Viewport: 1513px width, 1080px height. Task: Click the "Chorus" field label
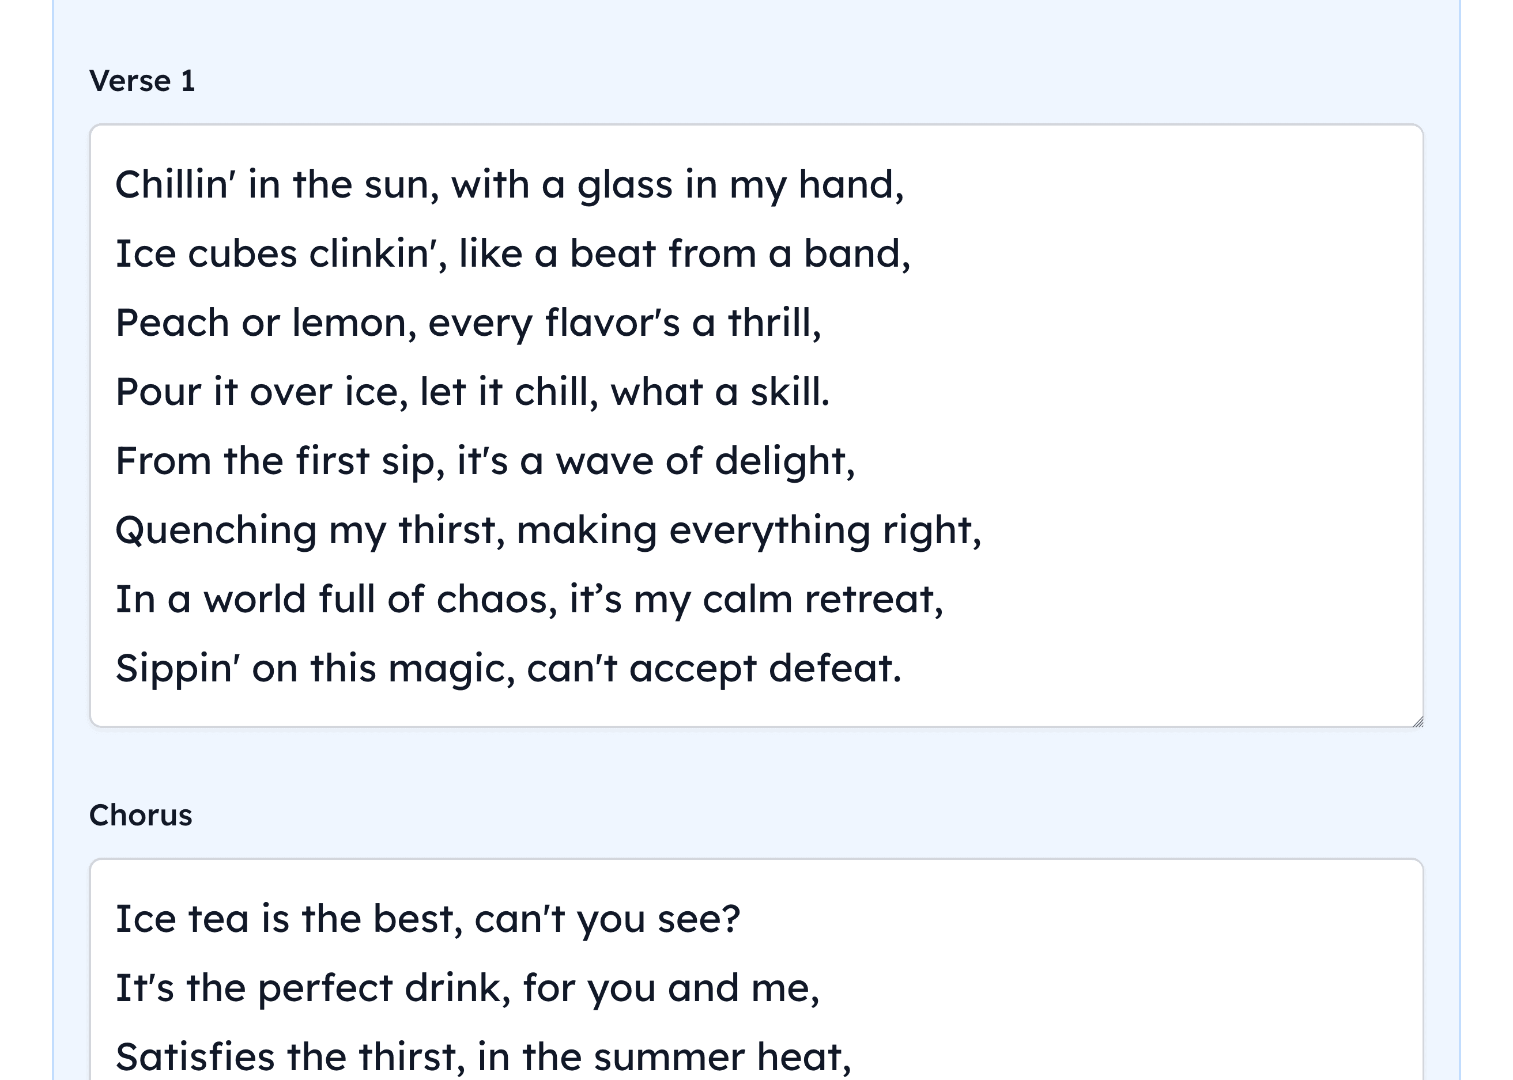(x=141, y=815)
